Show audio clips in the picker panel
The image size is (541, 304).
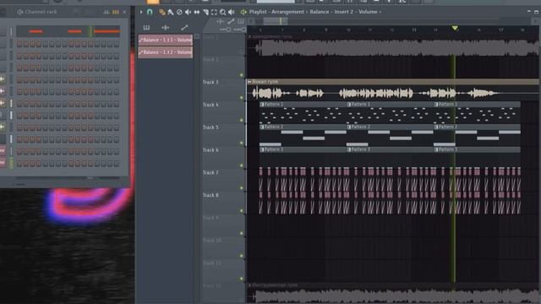166,28
